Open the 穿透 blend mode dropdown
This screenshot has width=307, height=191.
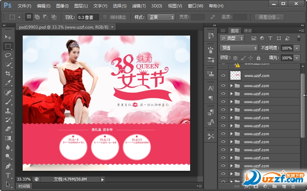click(239, 48)
